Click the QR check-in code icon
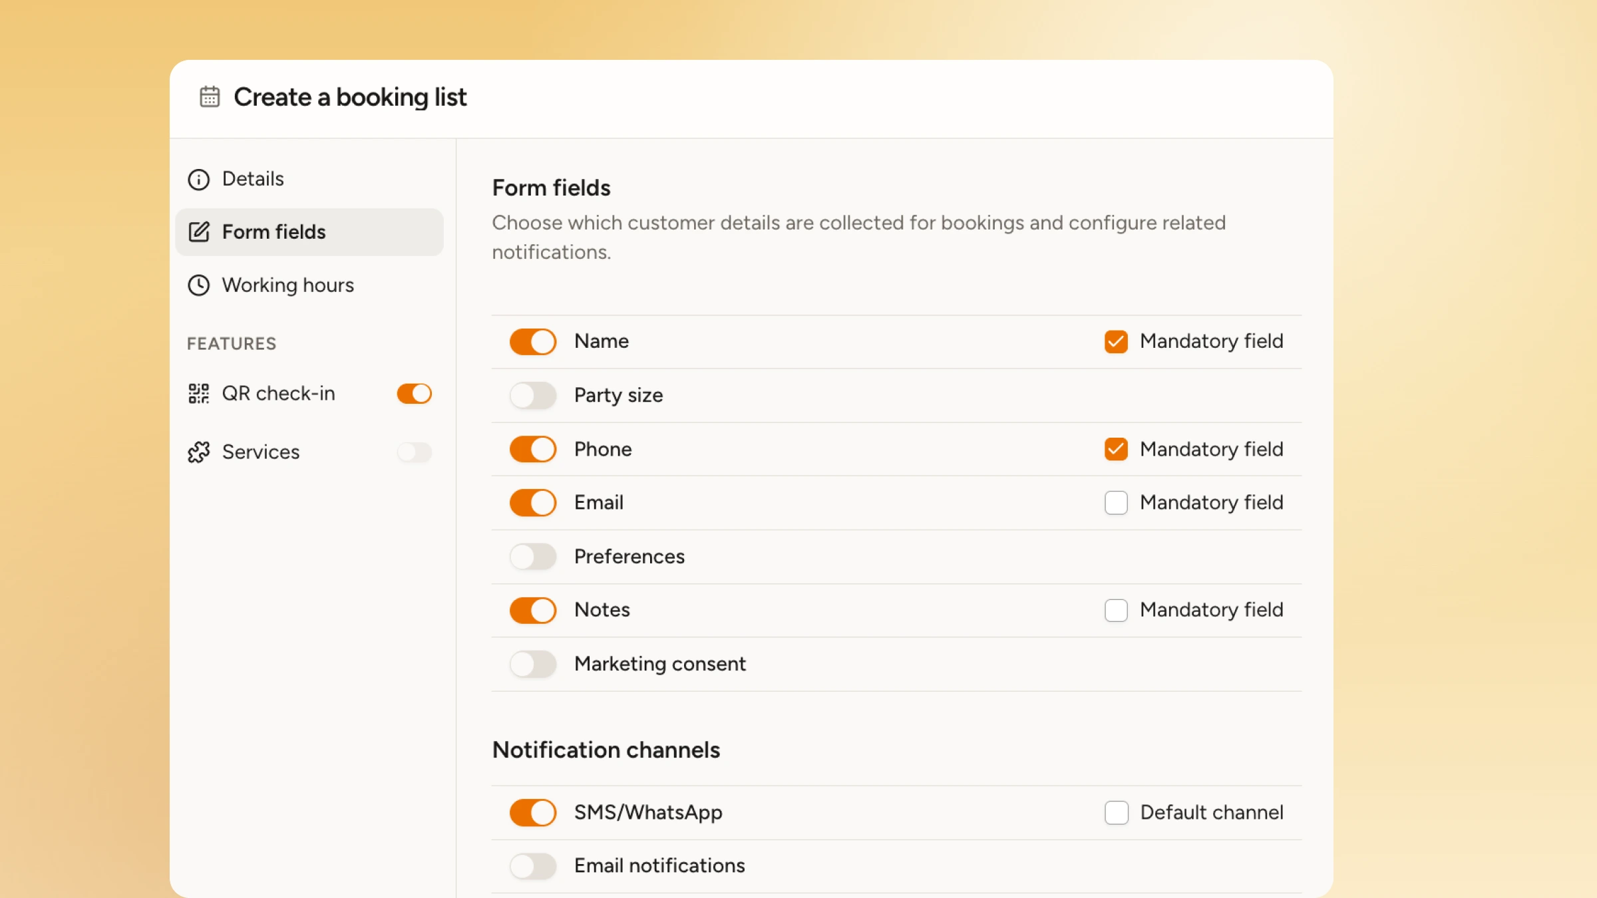The height and width of the screenshot is (898, 1597). [198, 393]
